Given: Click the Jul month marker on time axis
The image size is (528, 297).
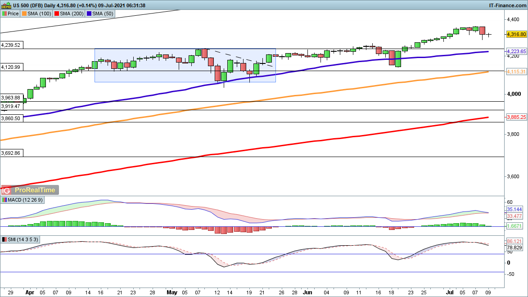Looking at the screenshot, I should (x=450, y=292).
